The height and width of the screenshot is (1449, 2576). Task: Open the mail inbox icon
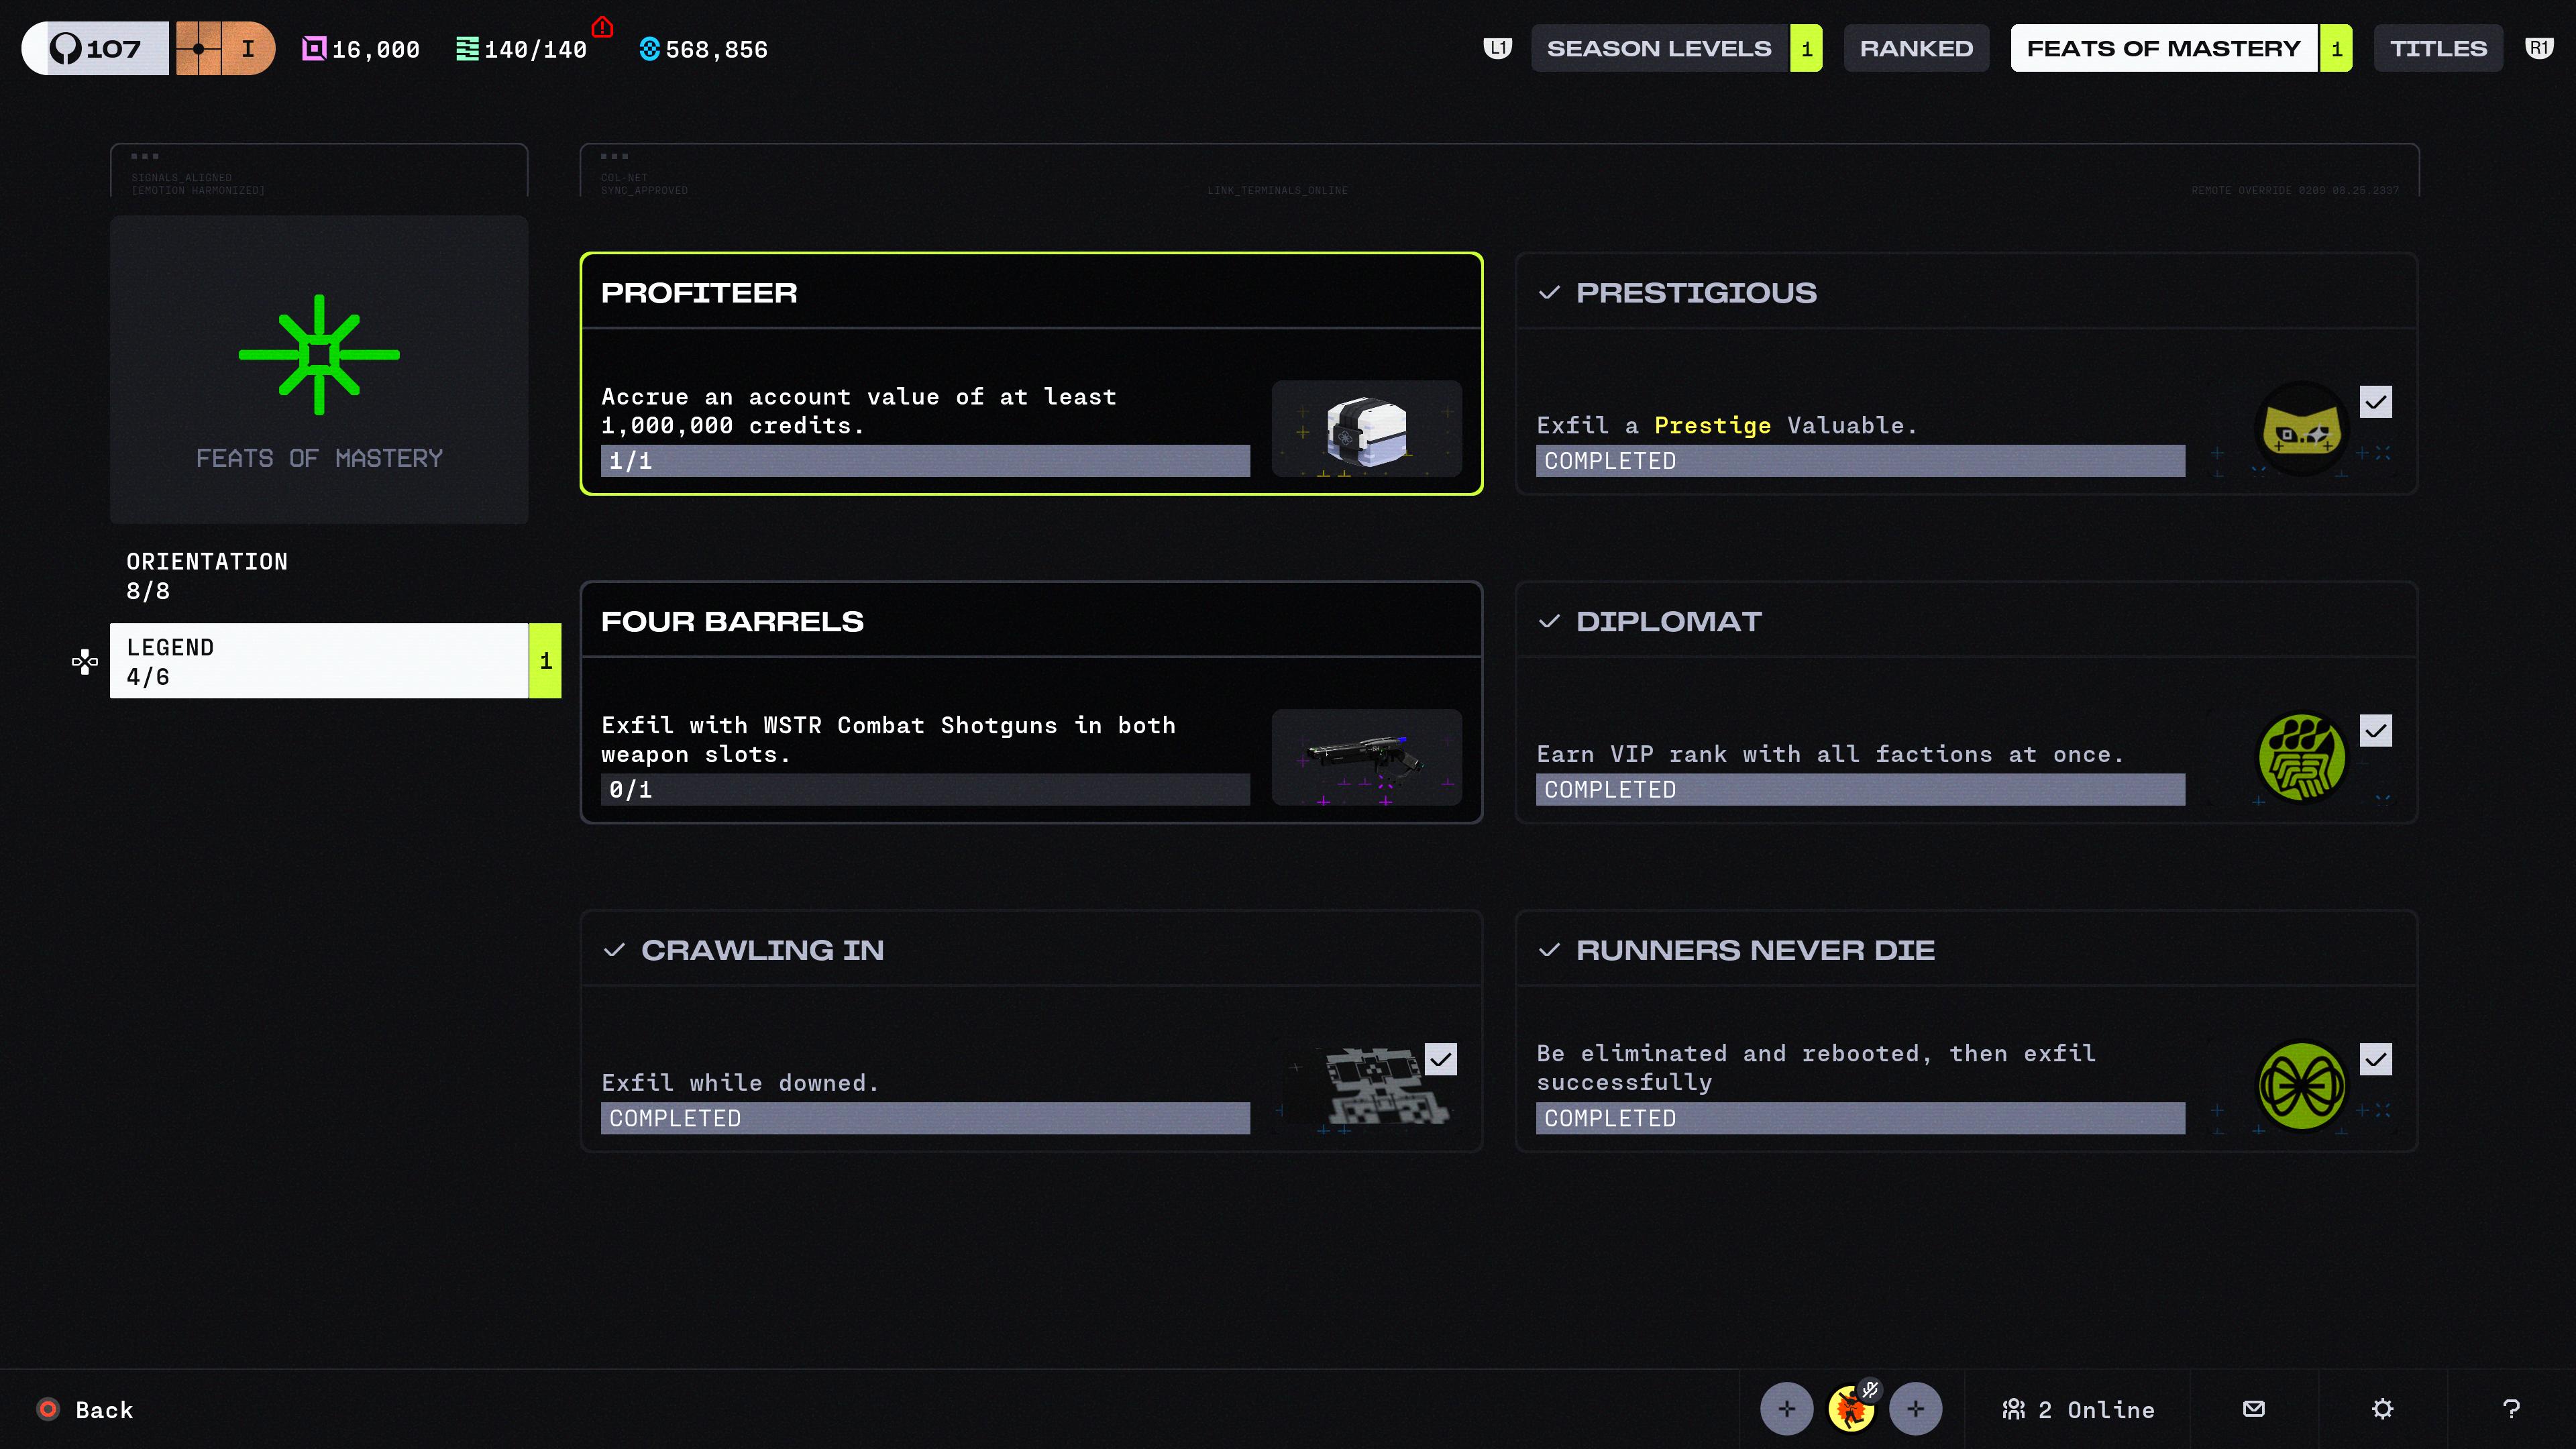[x=2254, y=1409]
